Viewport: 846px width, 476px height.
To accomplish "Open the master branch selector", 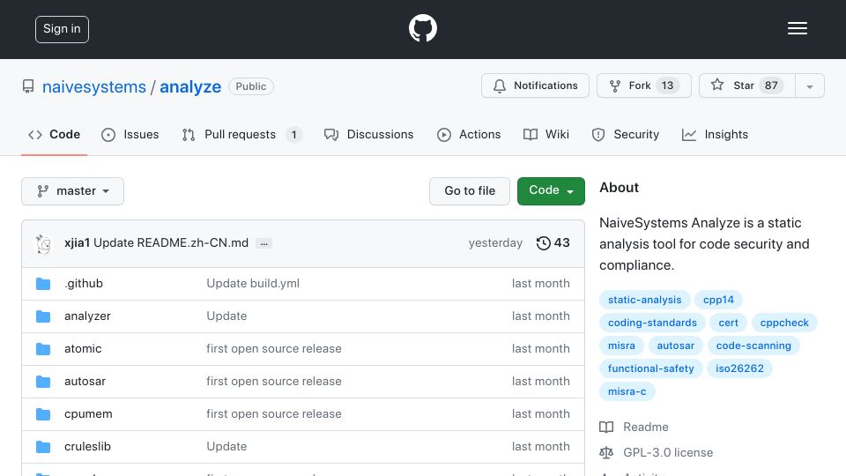I will [x=73, y=191].
